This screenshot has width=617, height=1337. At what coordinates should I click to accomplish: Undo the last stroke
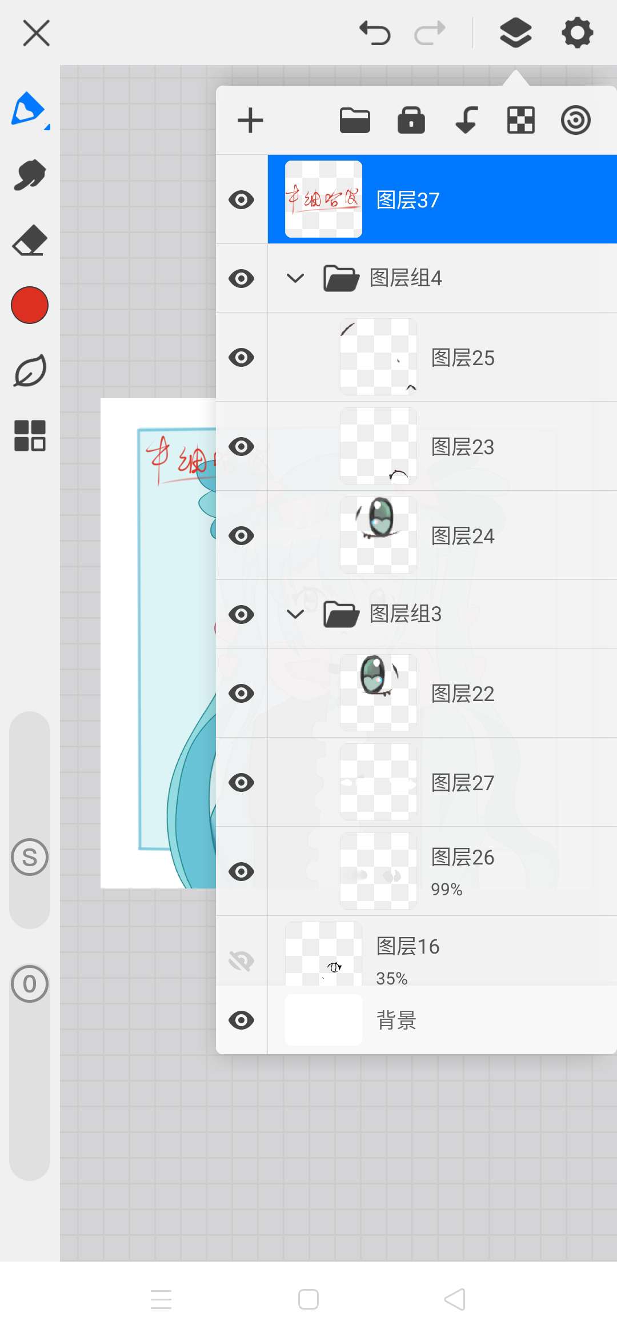[x=375, y=33]
